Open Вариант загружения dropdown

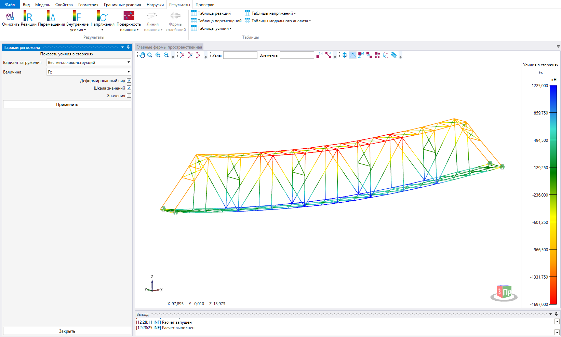point(89,62)
